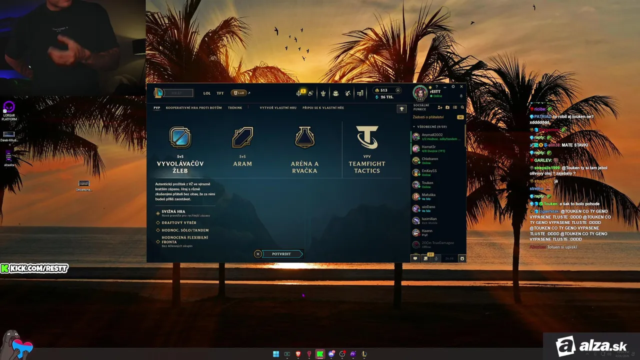Open the profile icon beside the trident
Image resolution: width=640 pixels, height=360 pixels.
(x=310, y=93)
